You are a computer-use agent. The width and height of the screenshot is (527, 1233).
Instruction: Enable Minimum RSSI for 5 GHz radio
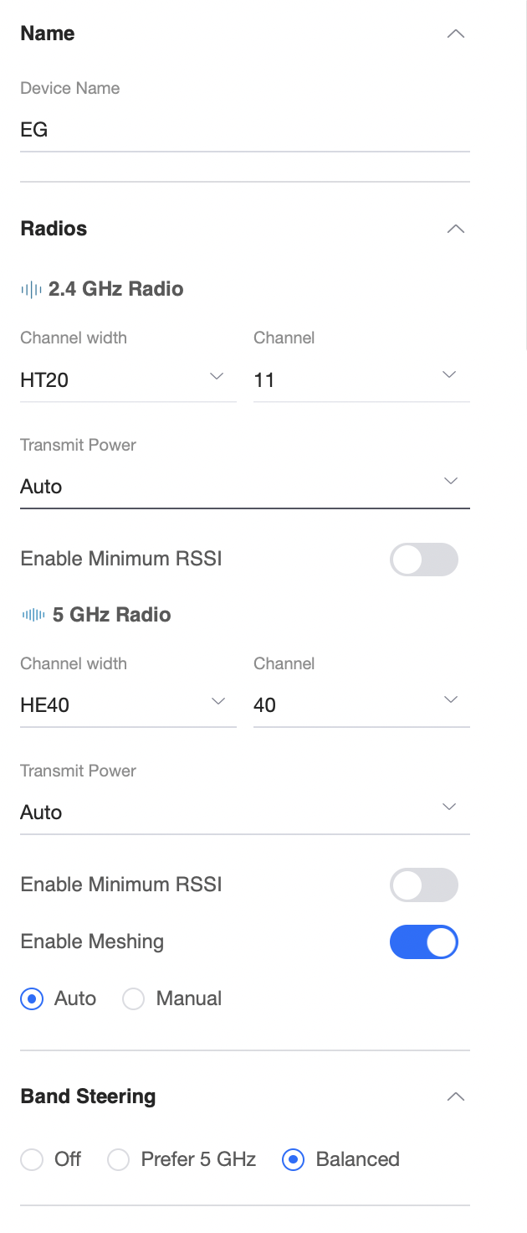pos(424,885)
